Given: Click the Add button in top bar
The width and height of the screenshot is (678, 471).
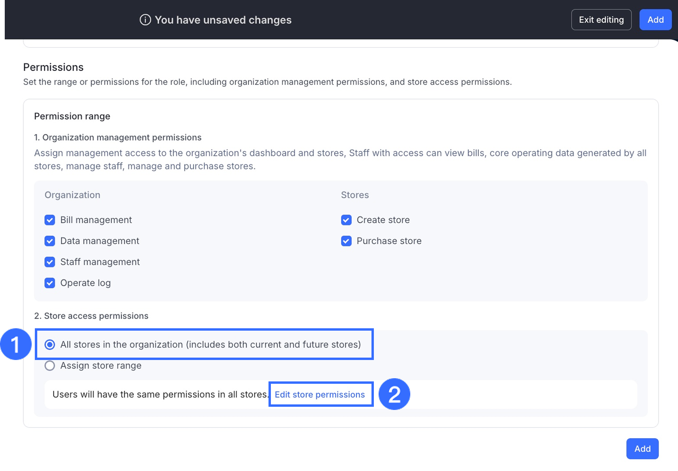Looking at the screenshot, I should click(x=655, y=20).
